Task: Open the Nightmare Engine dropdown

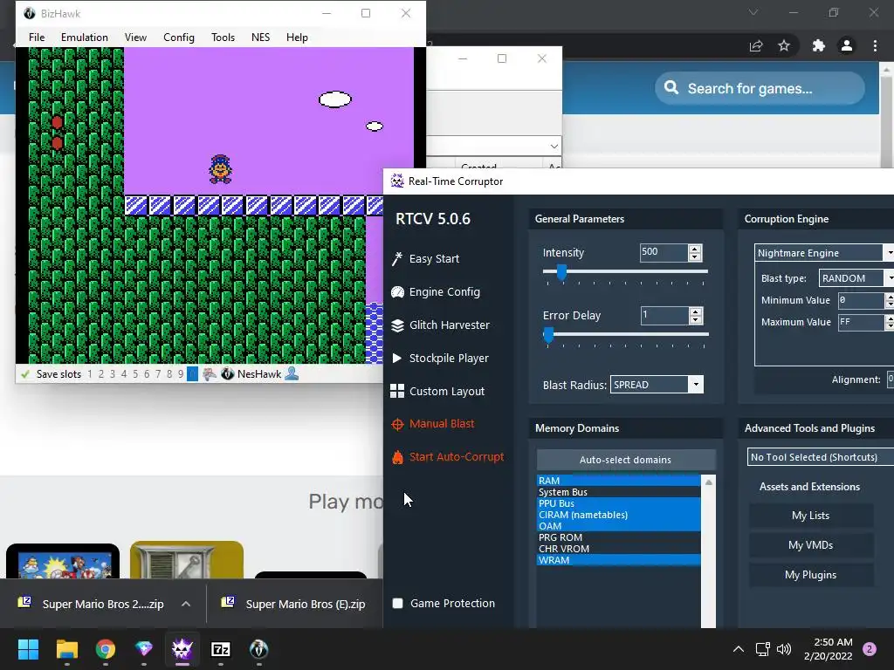Action: [824, 253]
